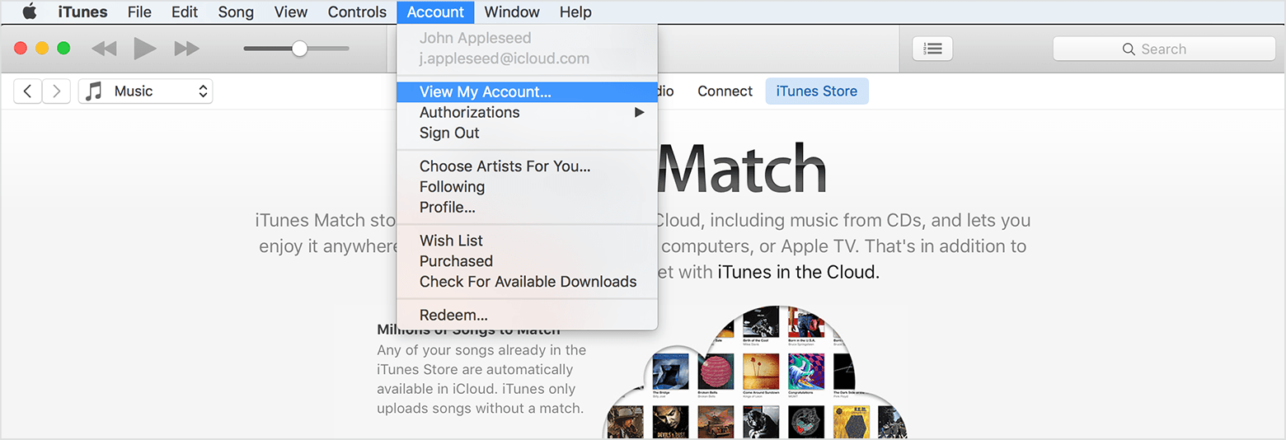The height and width of the screenshot is (440, 1286).
Task: Skip forward with fast-forward button
Action: point(187,49)
